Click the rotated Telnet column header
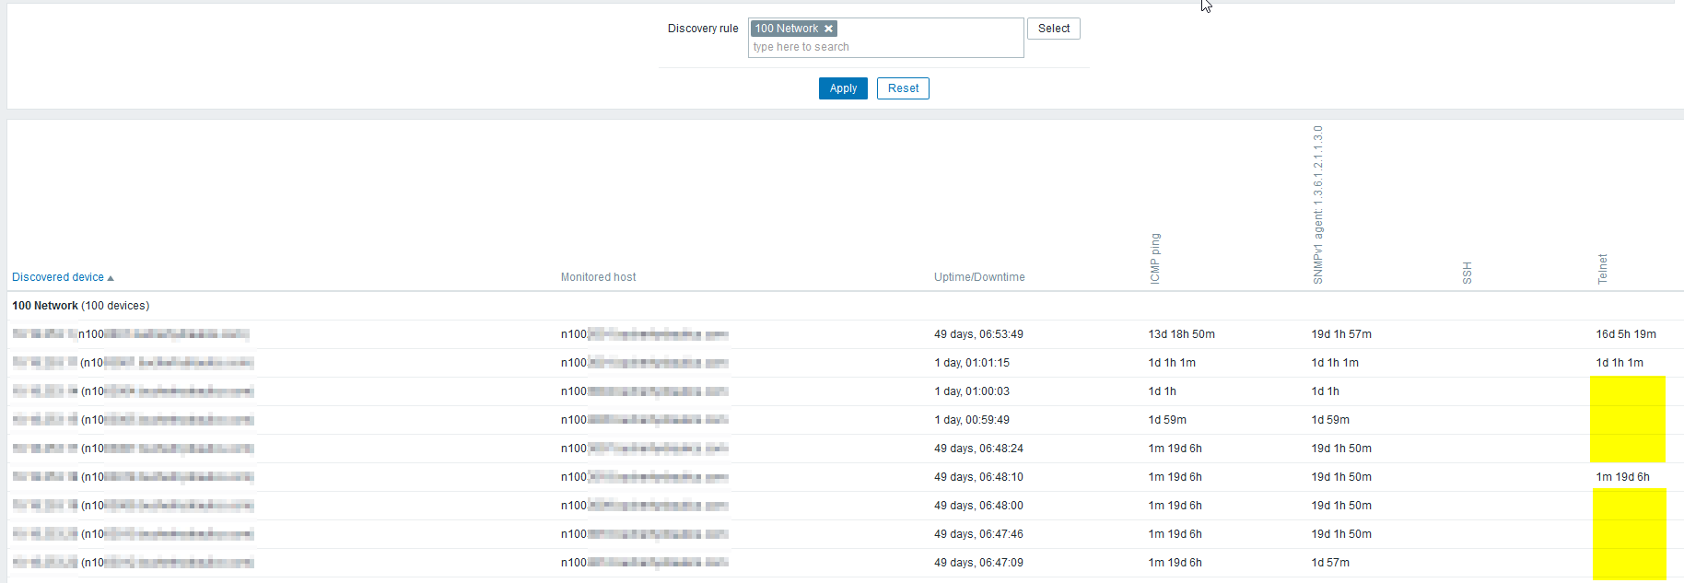Image resolution: width=1684 pixels, height=583 pixels. click(x=1603, y=269)
